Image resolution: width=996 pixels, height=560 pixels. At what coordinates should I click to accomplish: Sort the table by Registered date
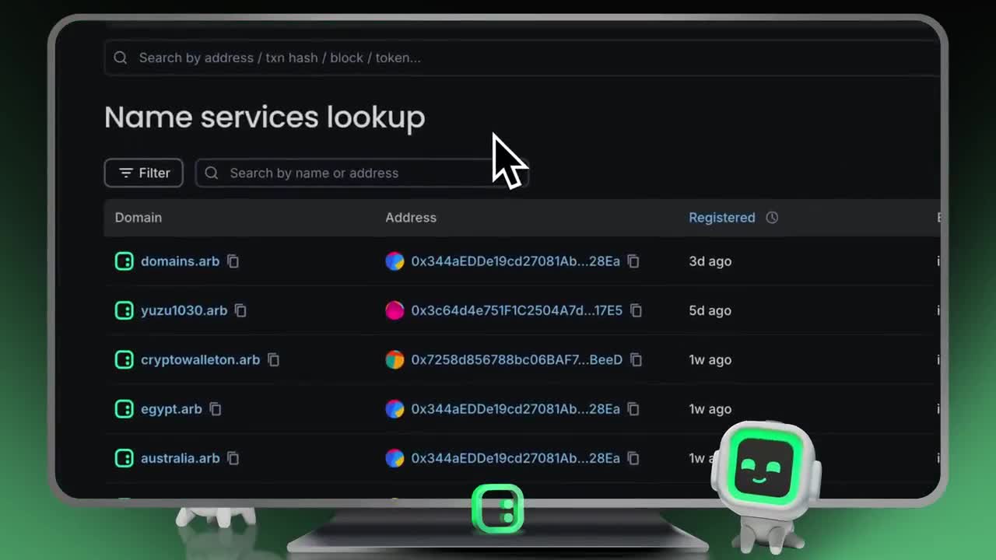(x=722, y=218)
